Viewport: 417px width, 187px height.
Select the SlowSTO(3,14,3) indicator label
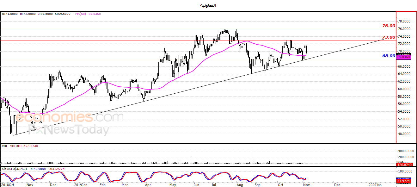14,168
